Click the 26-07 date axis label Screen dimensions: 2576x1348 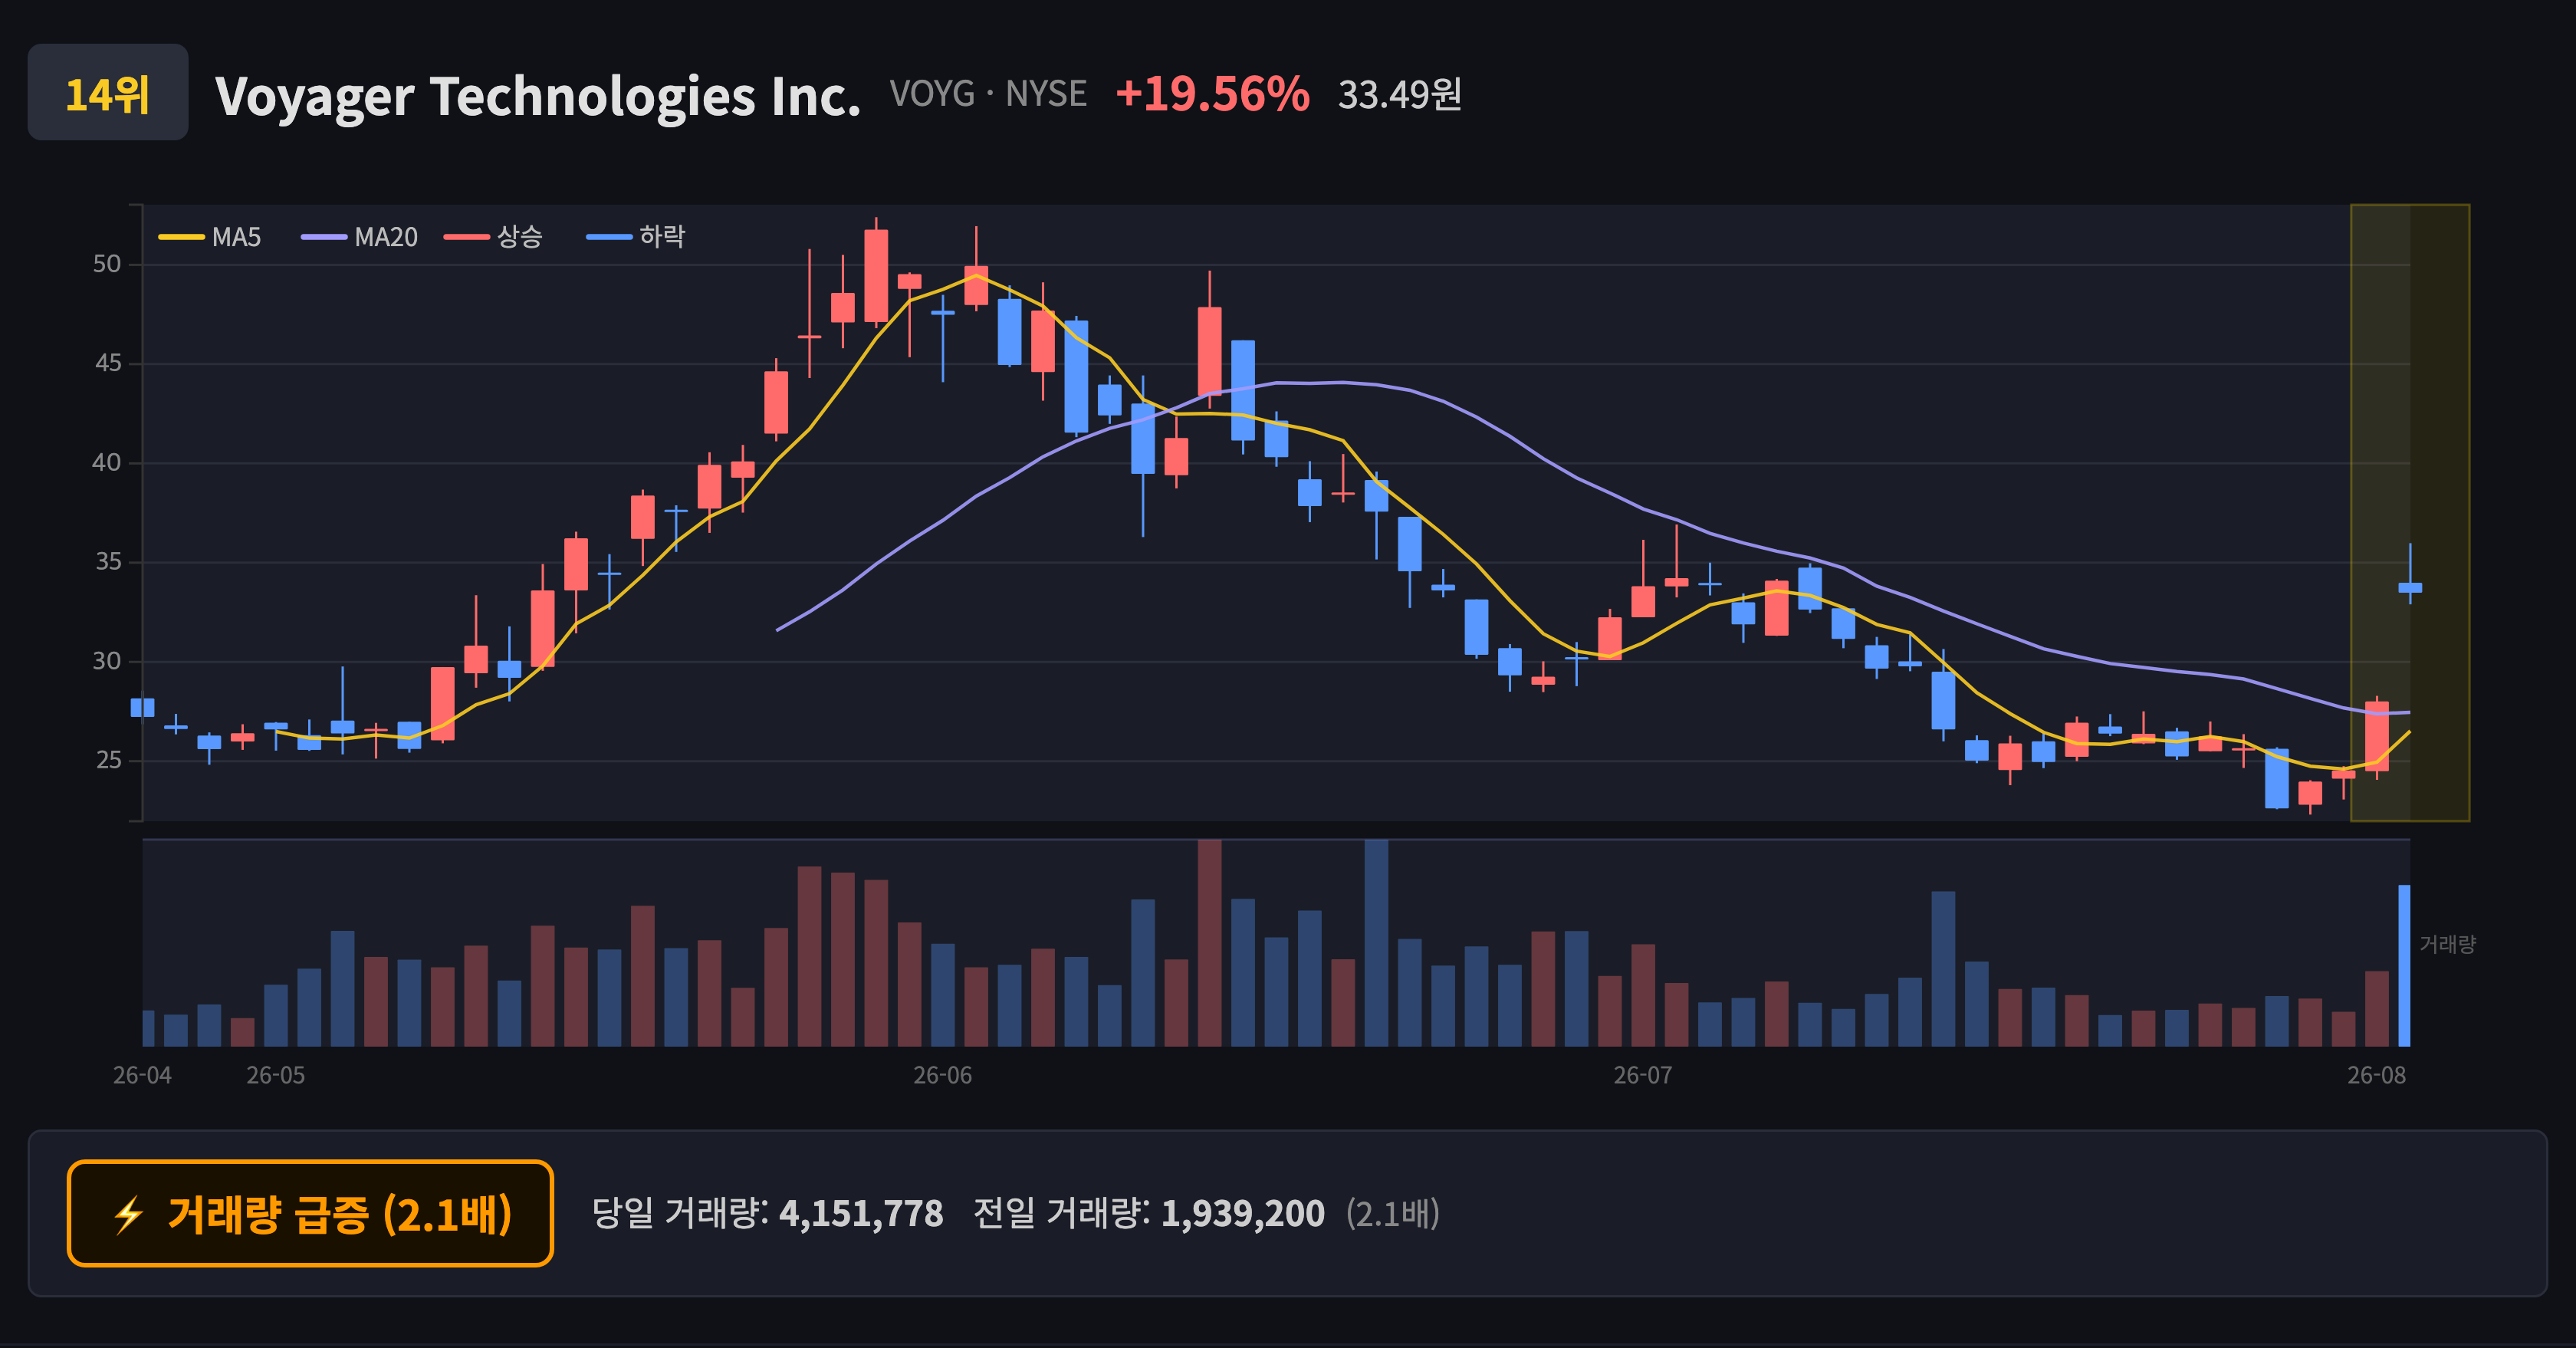click(1642, 1075)
